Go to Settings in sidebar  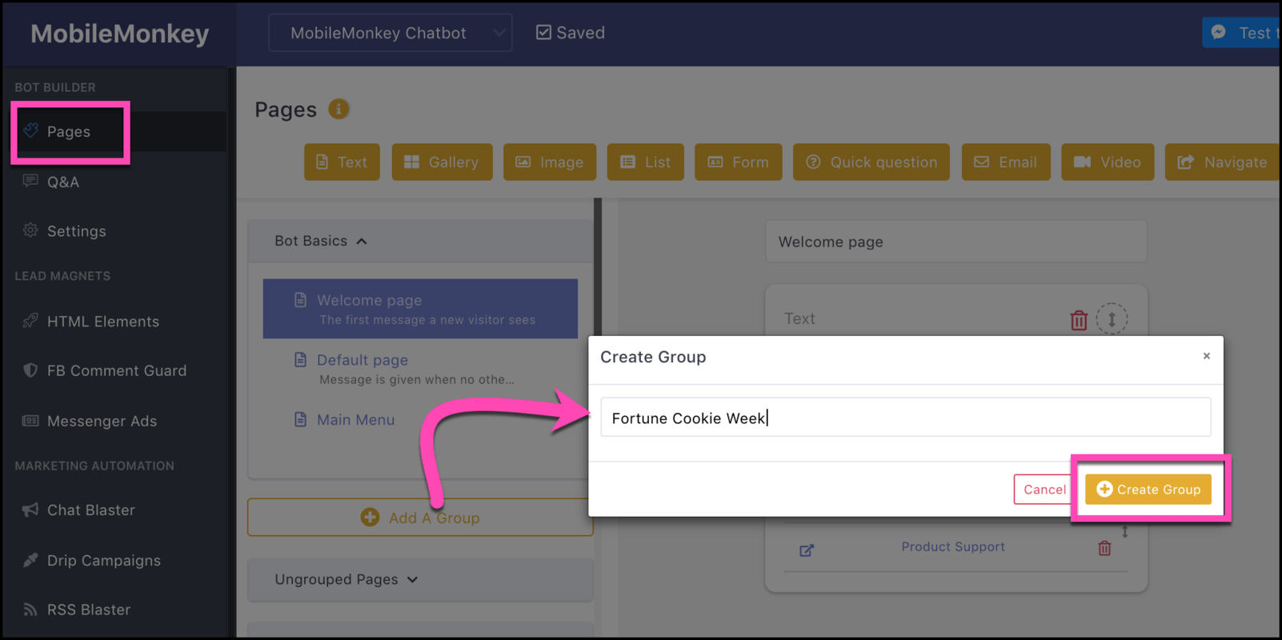coord(65,231)
